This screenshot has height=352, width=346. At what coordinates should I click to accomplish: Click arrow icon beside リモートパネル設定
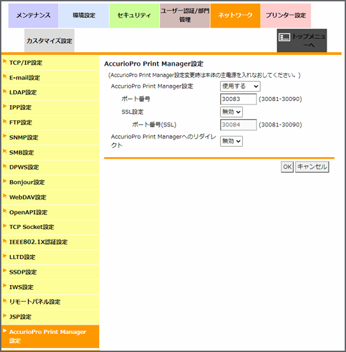(5, 300)
